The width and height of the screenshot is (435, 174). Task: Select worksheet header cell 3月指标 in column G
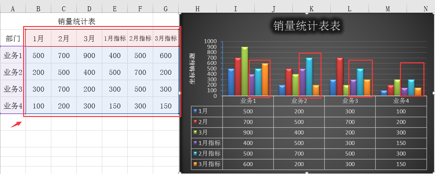click(166, 38)
